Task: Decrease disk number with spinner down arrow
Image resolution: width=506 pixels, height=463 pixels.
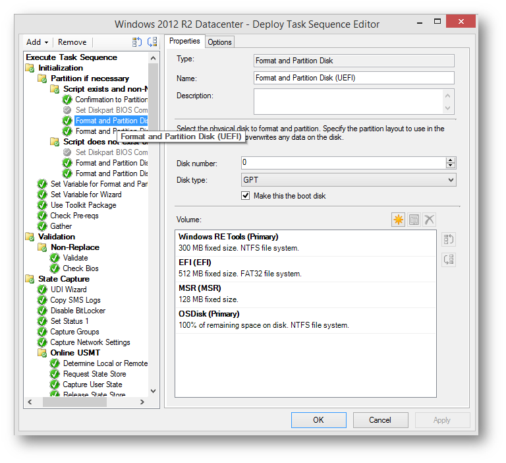Action: 451,166
